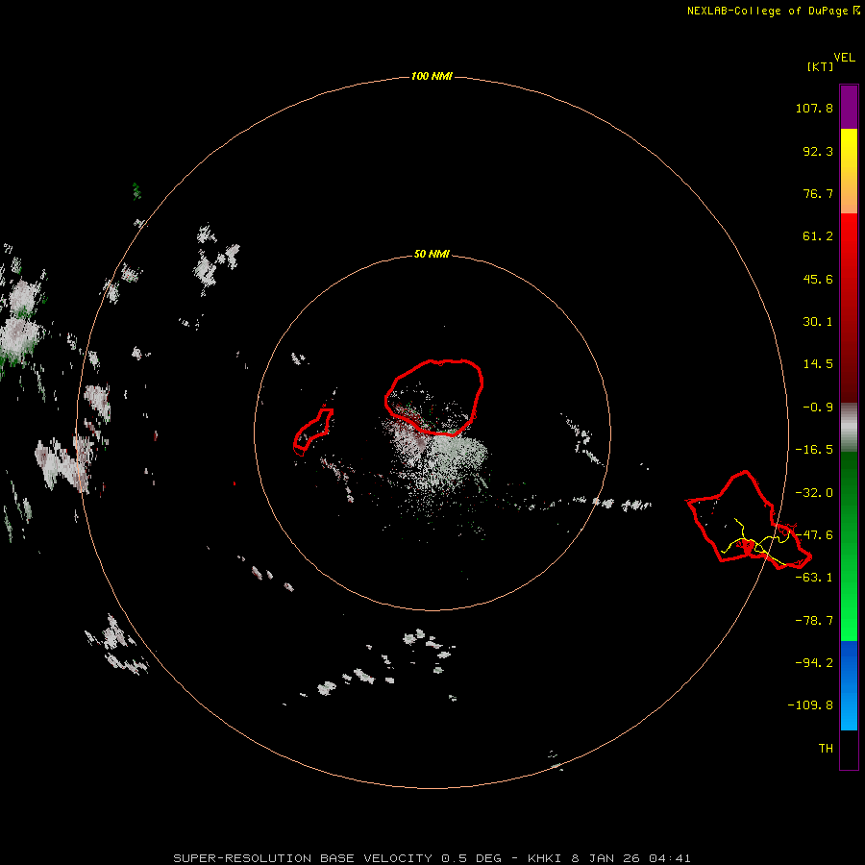865x865 pixels.
Task: Click the red segment of the color bar
Action: 849,308
